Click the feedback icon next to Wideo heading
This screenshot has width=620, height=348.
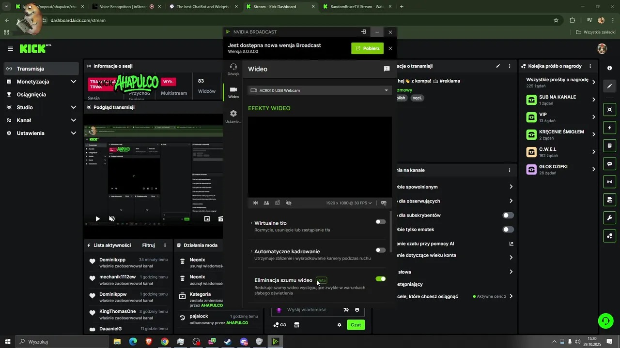(387, 69)
